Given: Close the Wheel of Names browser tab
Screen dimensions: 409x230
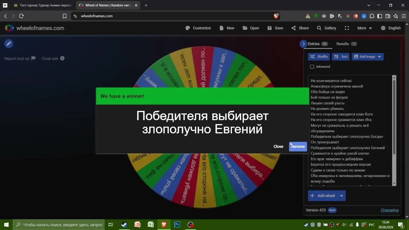Looking at the screenshot, I should pyautogui.click(x=136, y=5).
